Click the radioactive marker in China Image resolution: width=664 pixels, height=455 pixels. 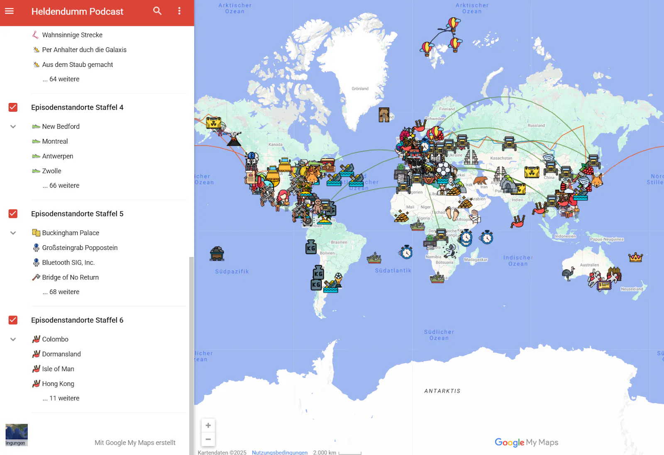pyautogui.click(x=532, y=171)
